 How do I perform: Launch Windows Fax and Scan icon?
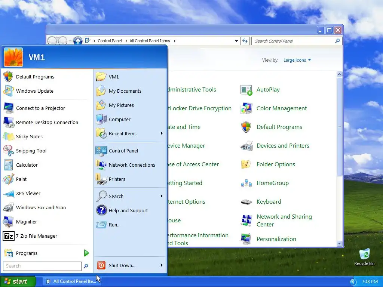pyautogui.click(x=8, y=207)
